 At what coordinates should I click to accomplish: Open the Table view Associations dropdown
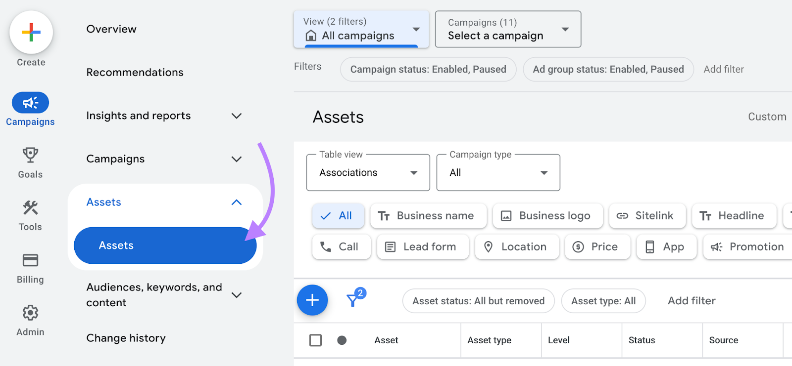pos(368,172)
